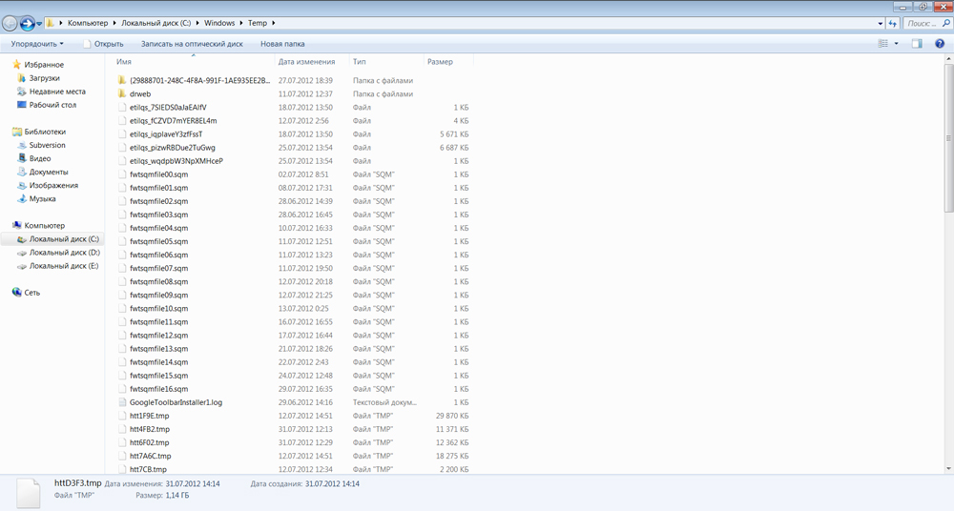Image resolution: width=954 pixels, height=511 pixels.
Task: Click the httD3F3.tmp details pane thumbnail
Action: coord(28,492)
